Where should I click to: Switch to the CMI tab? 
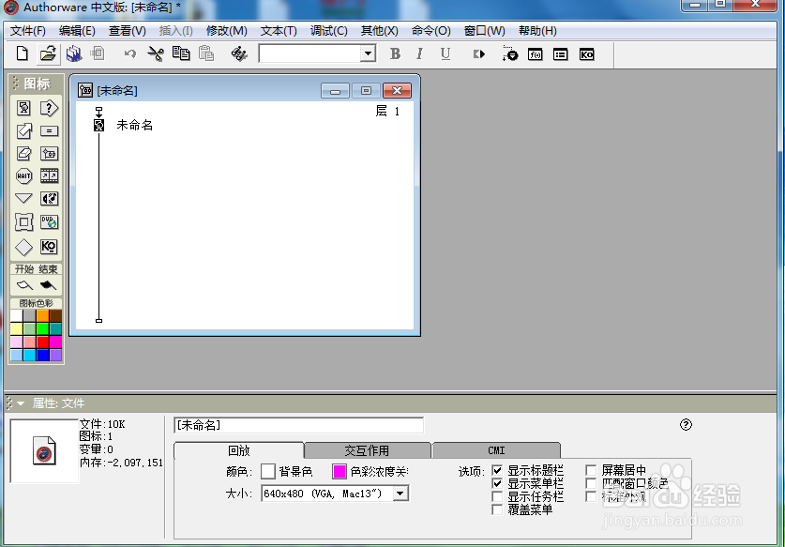(496, 450)
